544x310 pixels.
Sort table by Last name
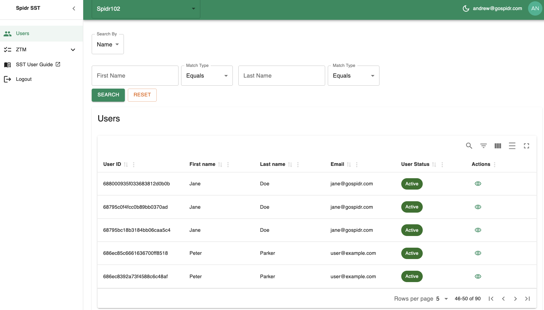point(290,165)
